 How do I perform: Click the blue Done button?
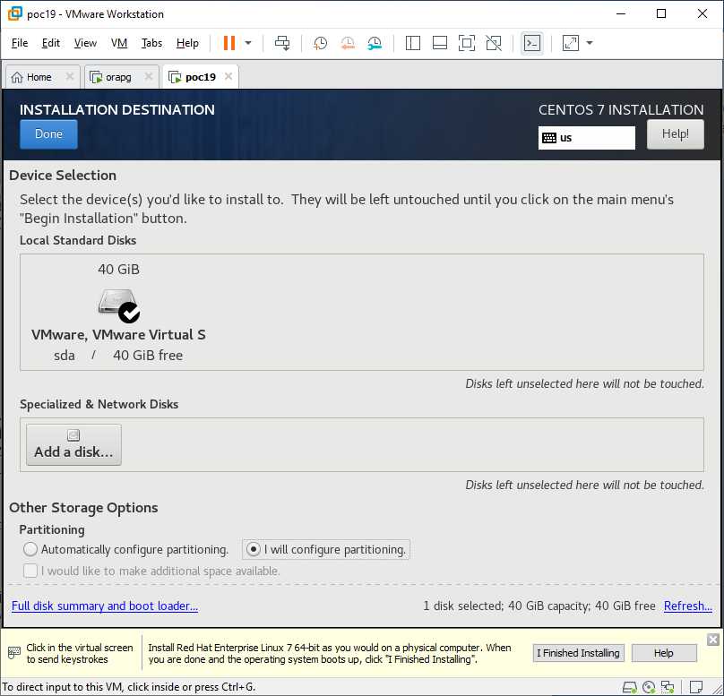click(48, 134)
